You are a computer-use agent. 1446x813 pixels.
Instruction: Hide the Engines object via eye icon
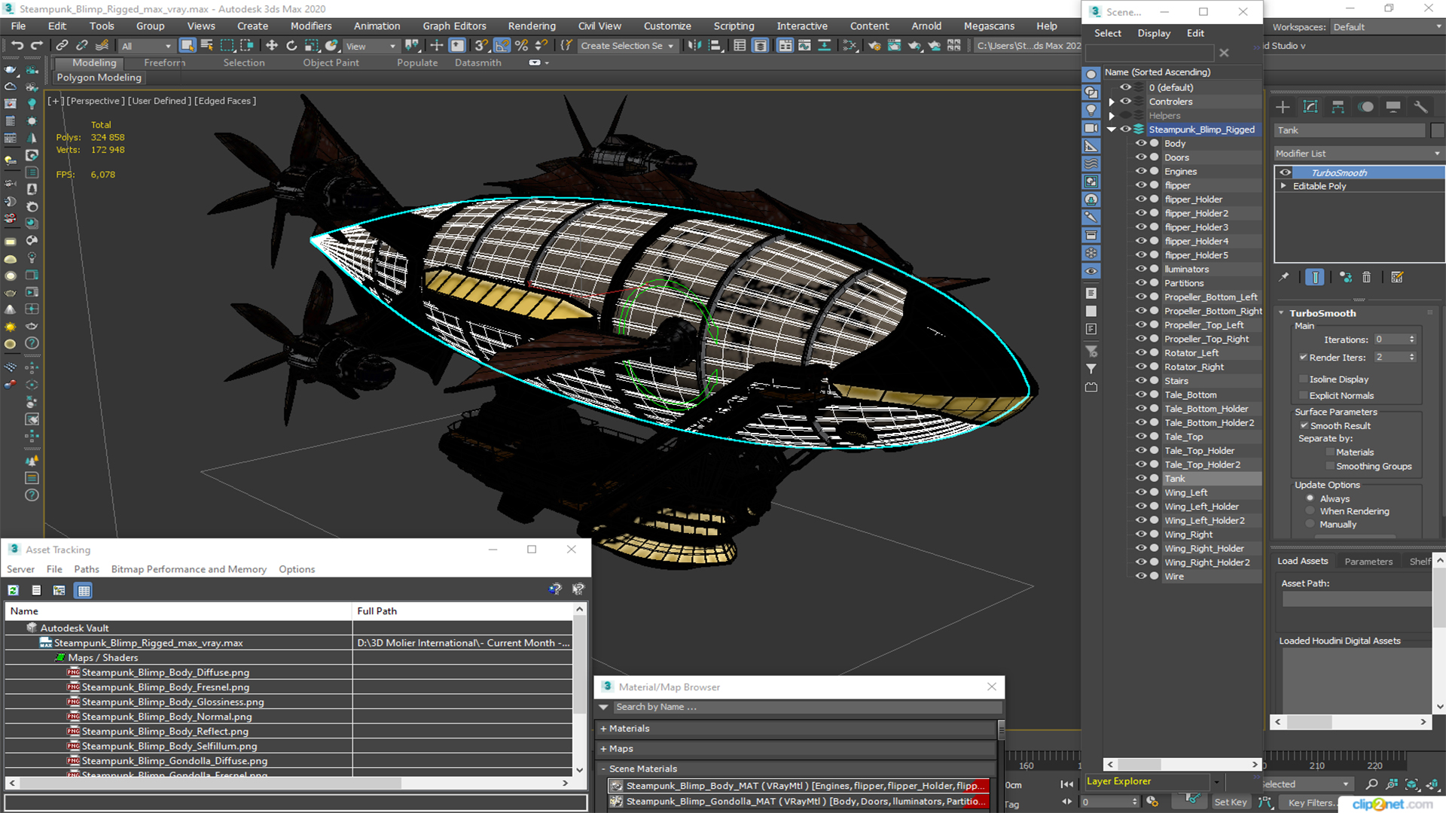1140,171
